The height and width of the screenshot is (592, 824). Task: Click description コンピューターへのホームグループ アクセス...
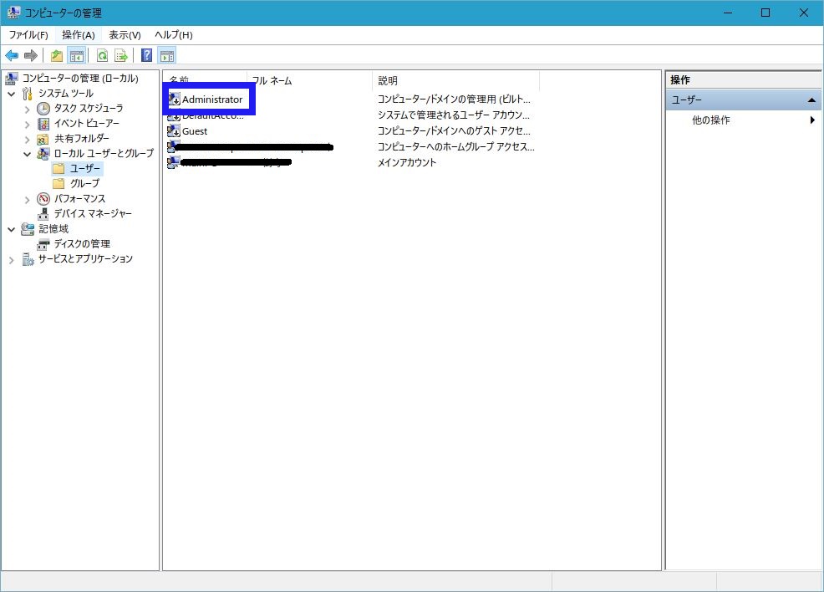point(455,146)
